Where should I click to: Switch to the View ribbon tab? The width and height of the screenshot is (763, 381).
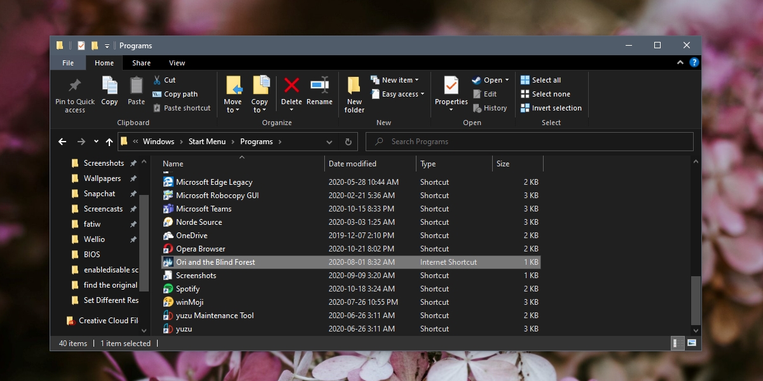[177, 63]
